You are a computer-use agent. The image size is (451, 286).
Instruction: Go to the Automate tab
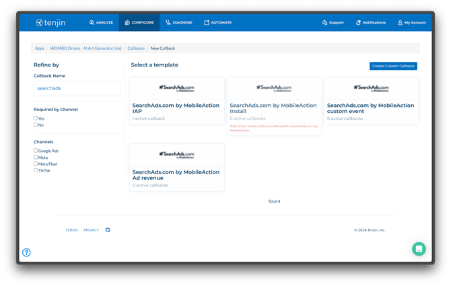click(217, 23)
